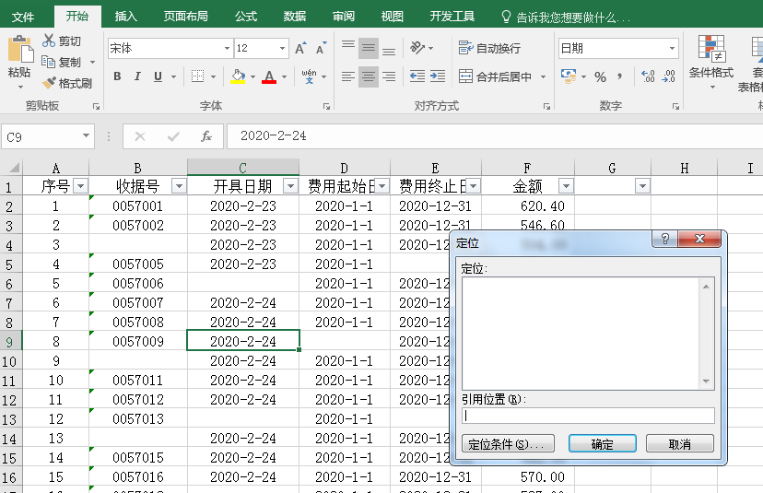Open filter dropdown for 序号 column
763x493 pixels.
(x=81, y=186)
